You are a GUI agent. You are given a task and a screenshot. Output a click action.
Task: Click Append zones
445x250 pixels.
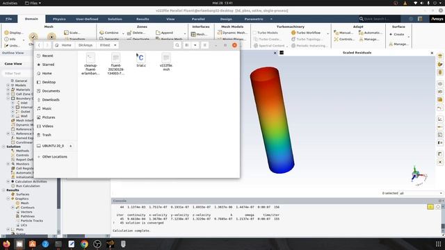tap(164, 33)
